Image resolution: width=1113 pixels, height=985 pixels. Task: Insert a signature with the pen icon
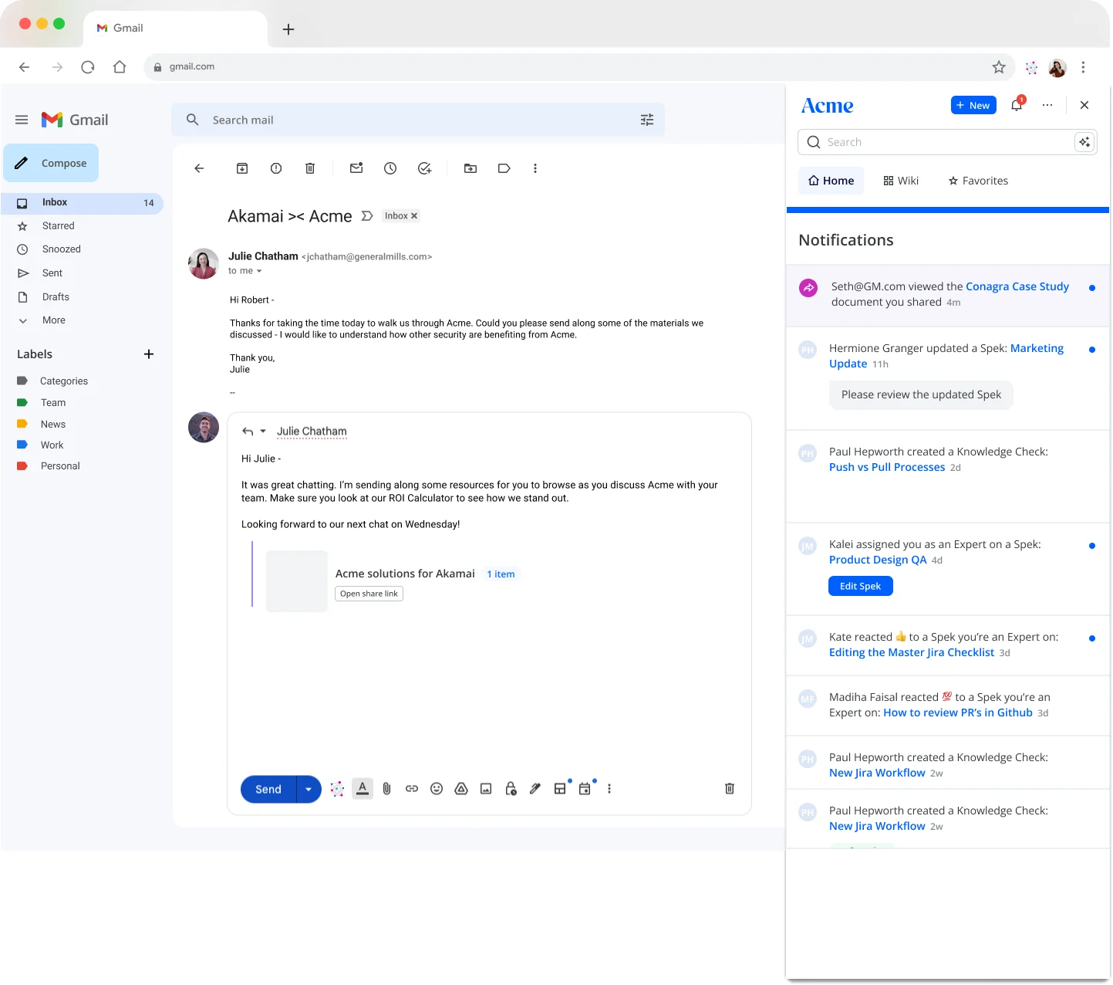pos(535,789)
